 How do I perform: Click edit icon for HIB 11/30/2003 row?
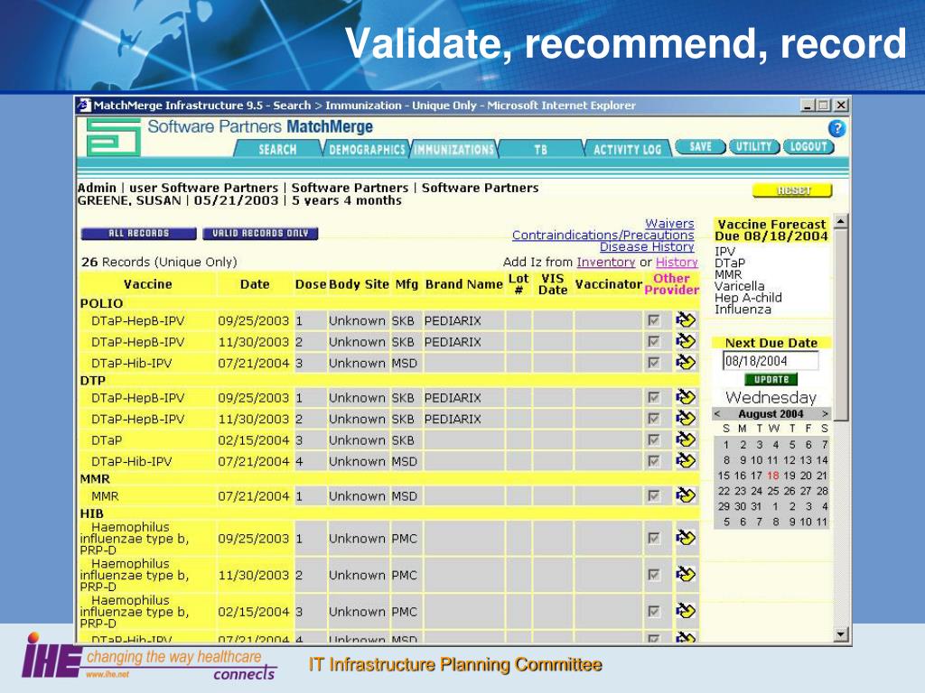click(686, 575)
